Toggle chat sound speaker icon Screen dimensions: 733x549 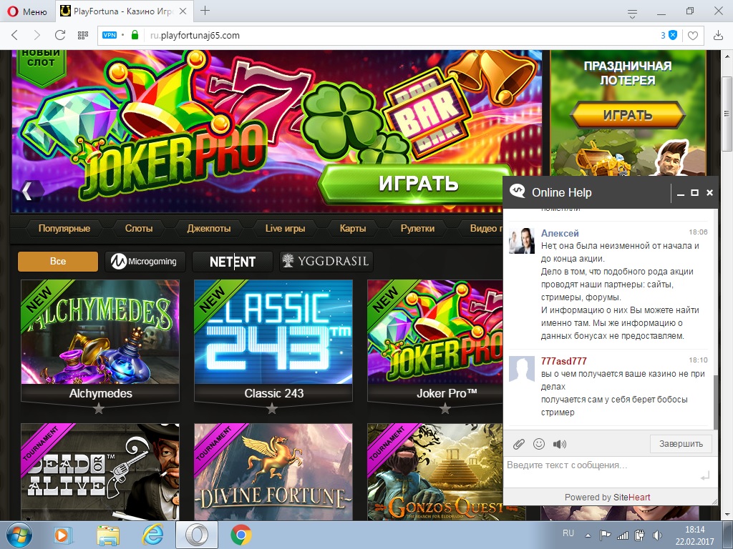coord(560,444)
